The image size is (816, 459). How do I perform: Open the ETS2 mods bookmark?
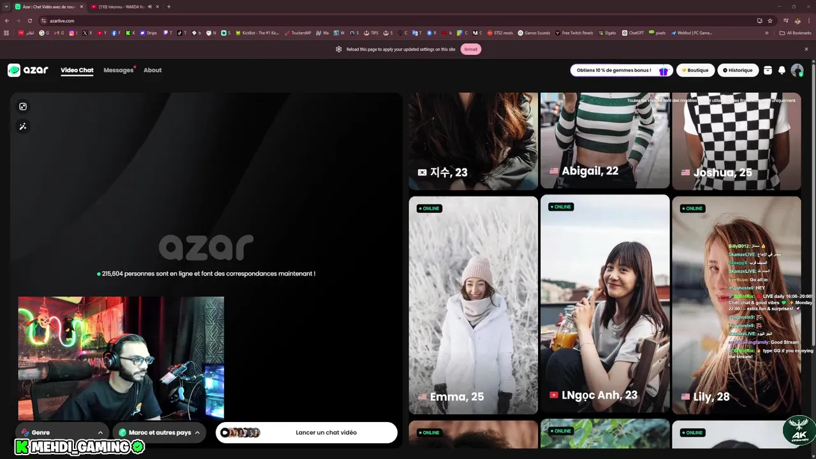pyautogui.click(x=500, y=33)
